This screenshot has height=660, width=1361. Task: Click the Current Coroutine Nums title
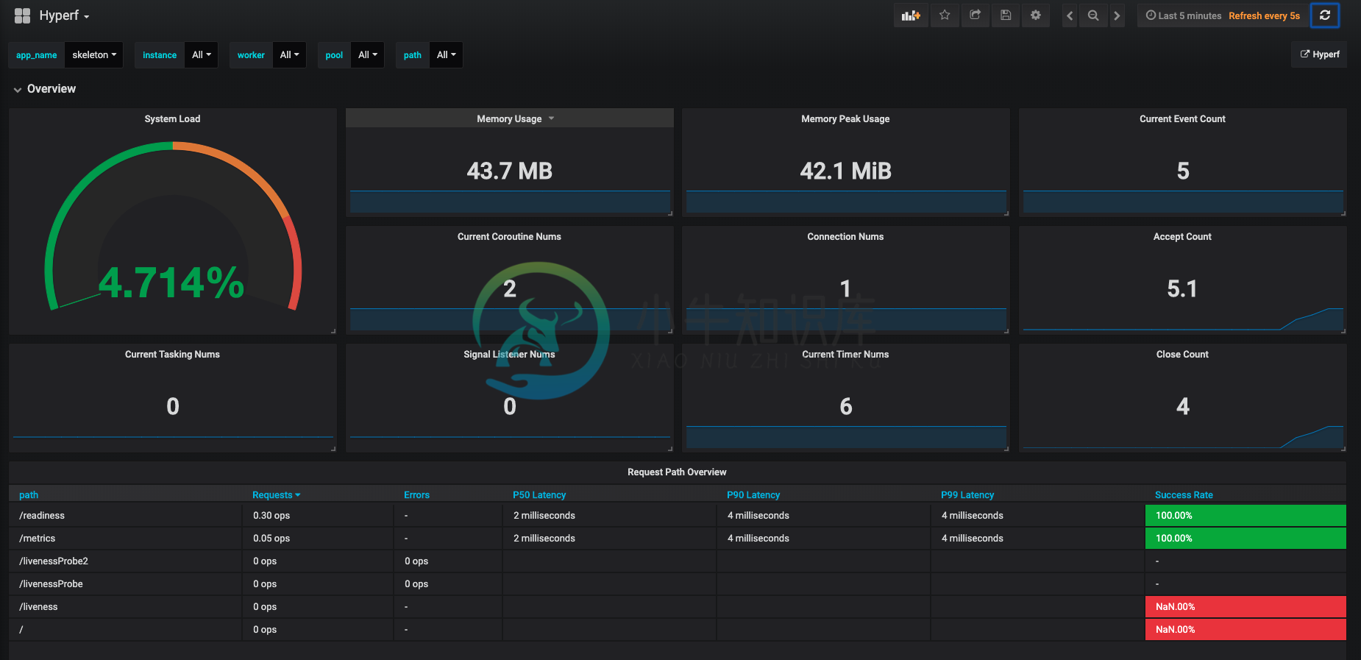[509, 236]
